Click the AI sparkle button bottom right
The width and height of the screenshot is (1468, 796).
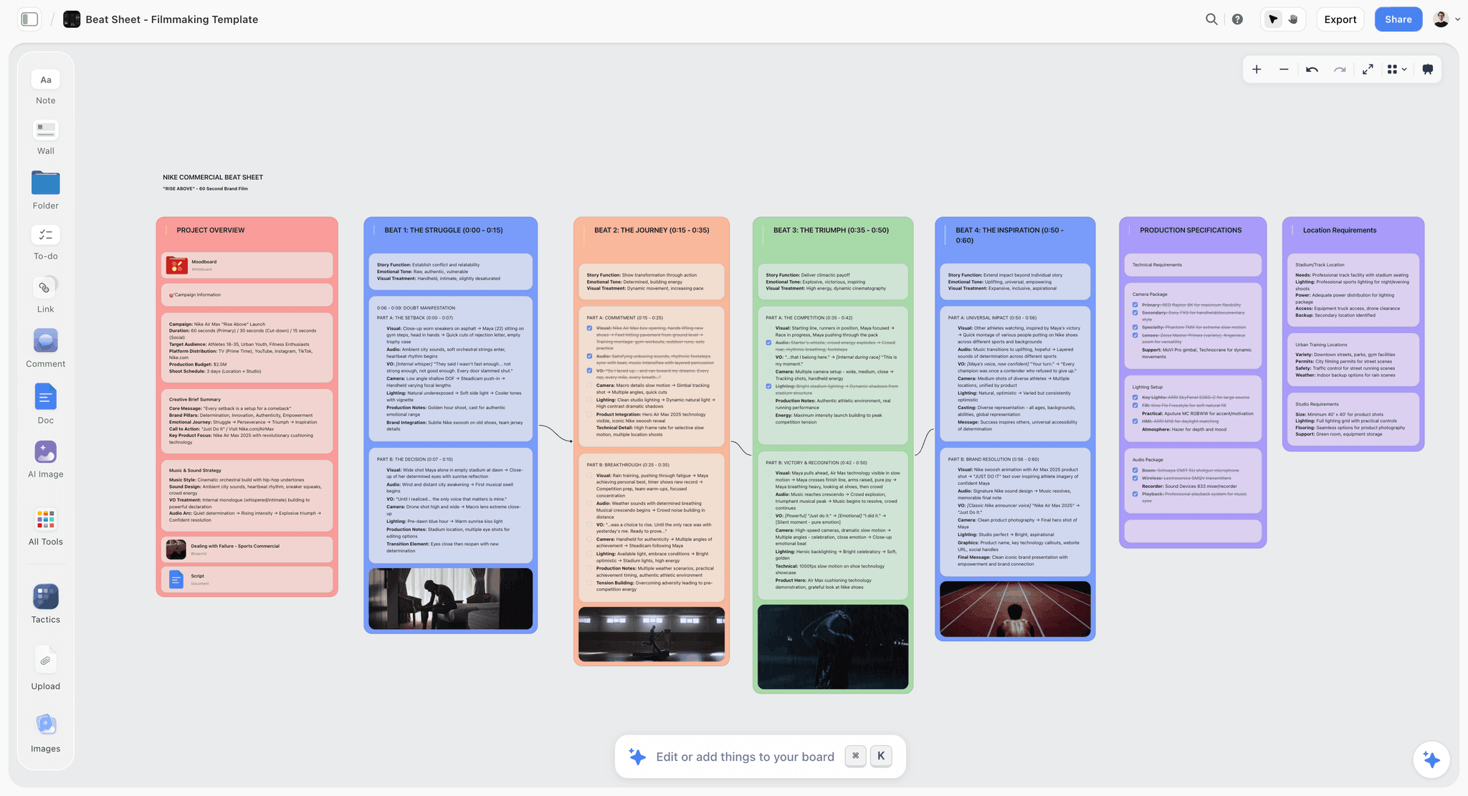tap(1431, 759)
